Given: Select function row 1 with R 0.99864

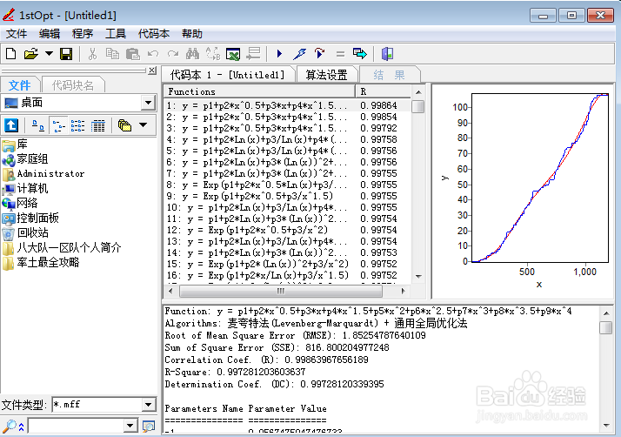Looking at the screenshot, I should 288,105.
